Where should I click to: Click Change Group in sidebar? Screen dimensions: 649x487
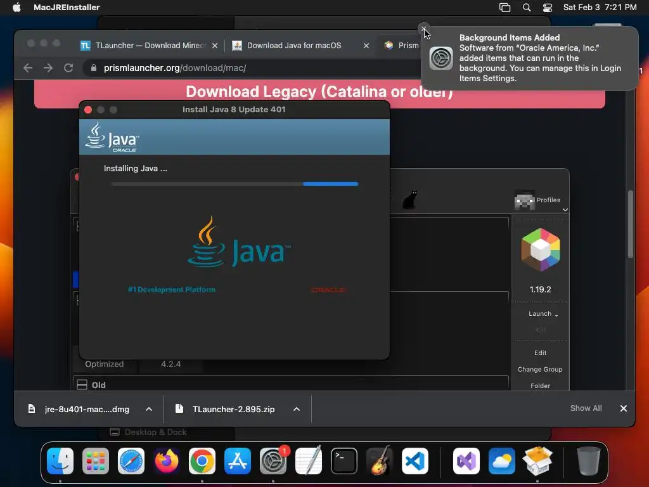[x=540, y=370]
